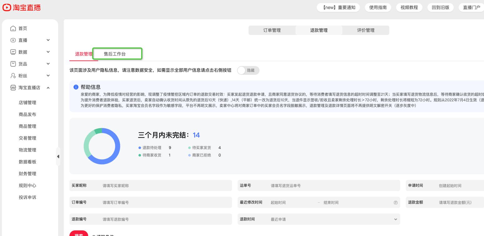The width and height of the screenshot is (484, 236).
Task: Click the sidebar collapse arrow handle
Action: 58,157
